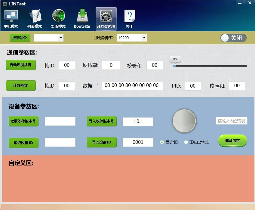Click the 解除冻结 button
The height and width of the screenshot is (210, 255).
pyautogui.click(x=232, y=141)
